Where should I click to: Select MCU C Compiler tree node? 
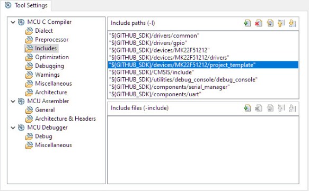coord(49,22)
